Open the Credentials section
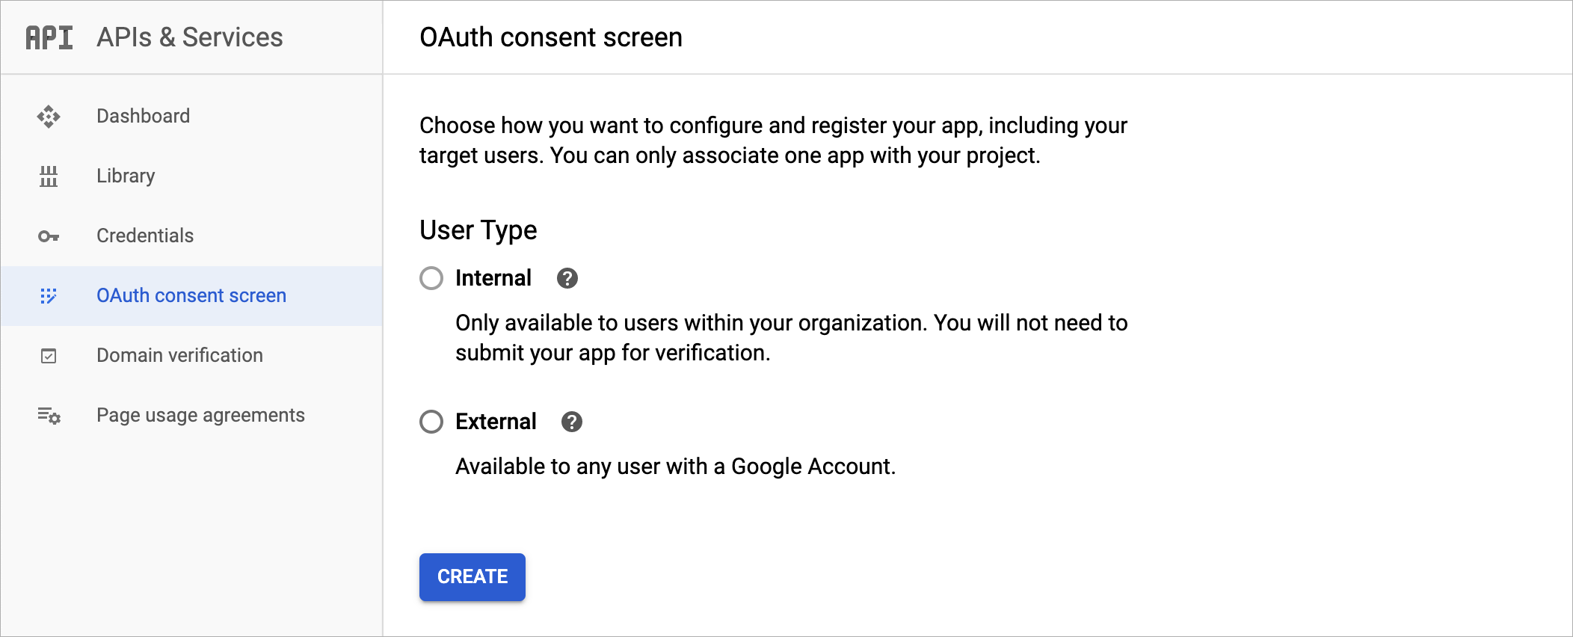Image resolution: width=1573 pixels, height=637 pixels. (145, 236)
